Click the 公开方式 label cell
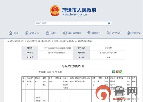 pos(81,48)
